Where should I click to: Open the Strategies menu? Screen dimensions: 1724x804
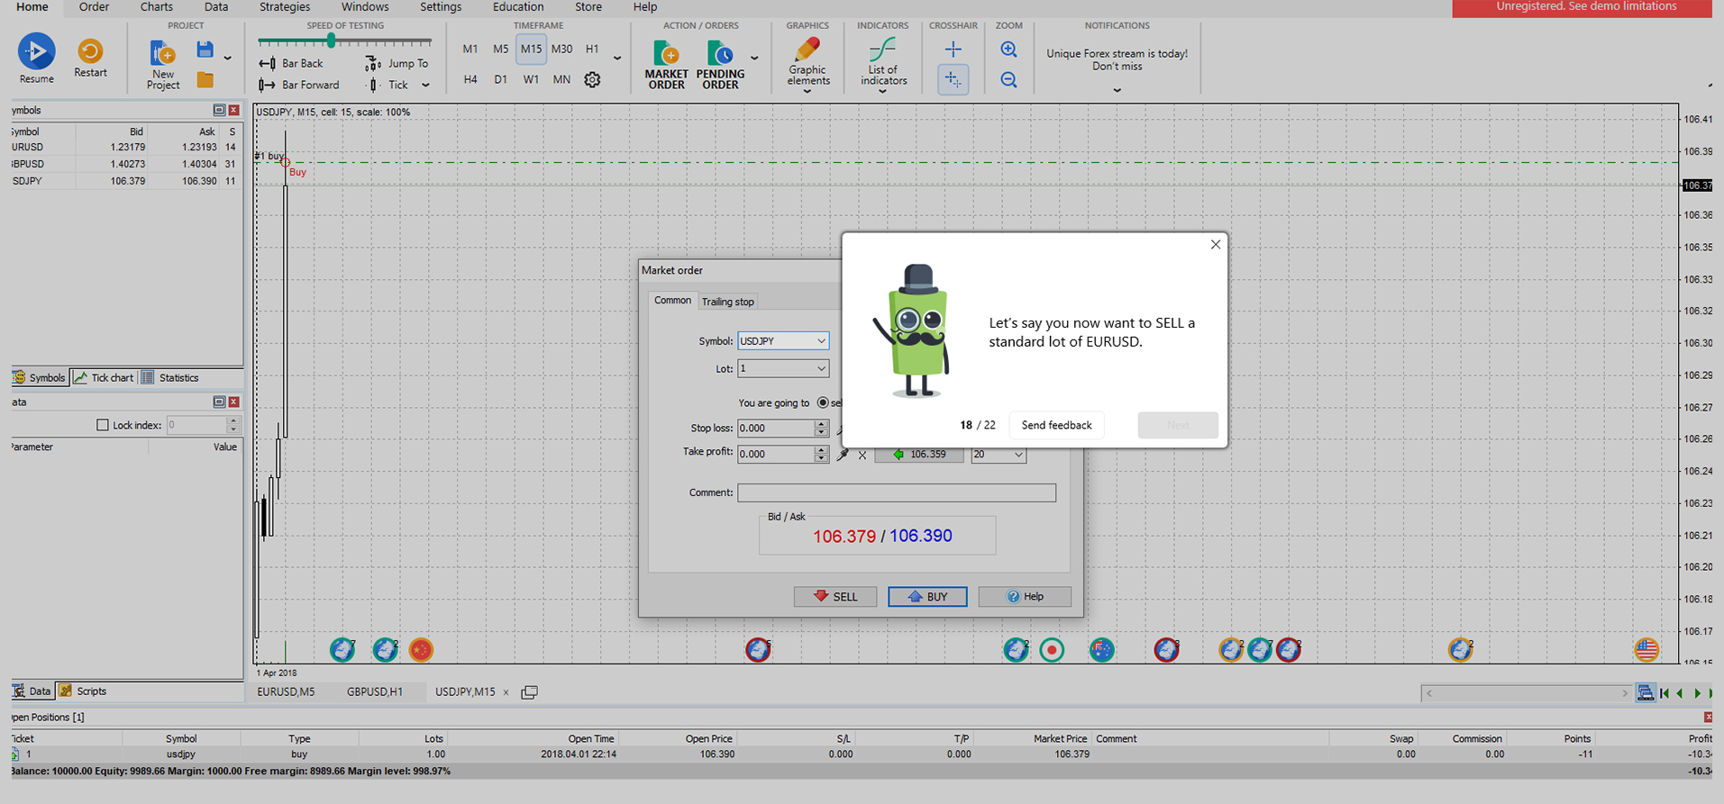point(285,7)
